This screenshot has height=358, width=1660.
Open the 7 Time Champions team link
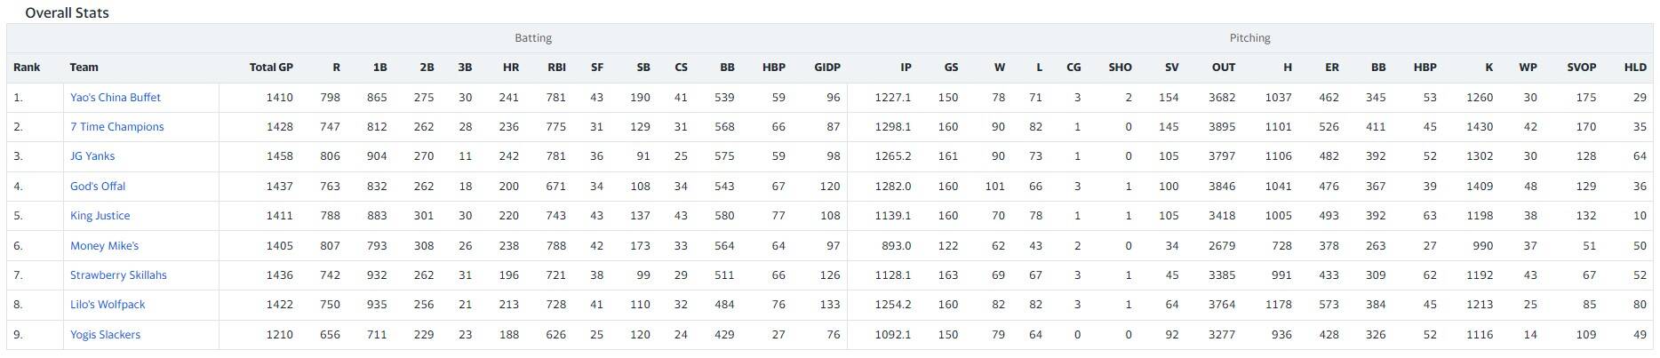click(117, 127)
